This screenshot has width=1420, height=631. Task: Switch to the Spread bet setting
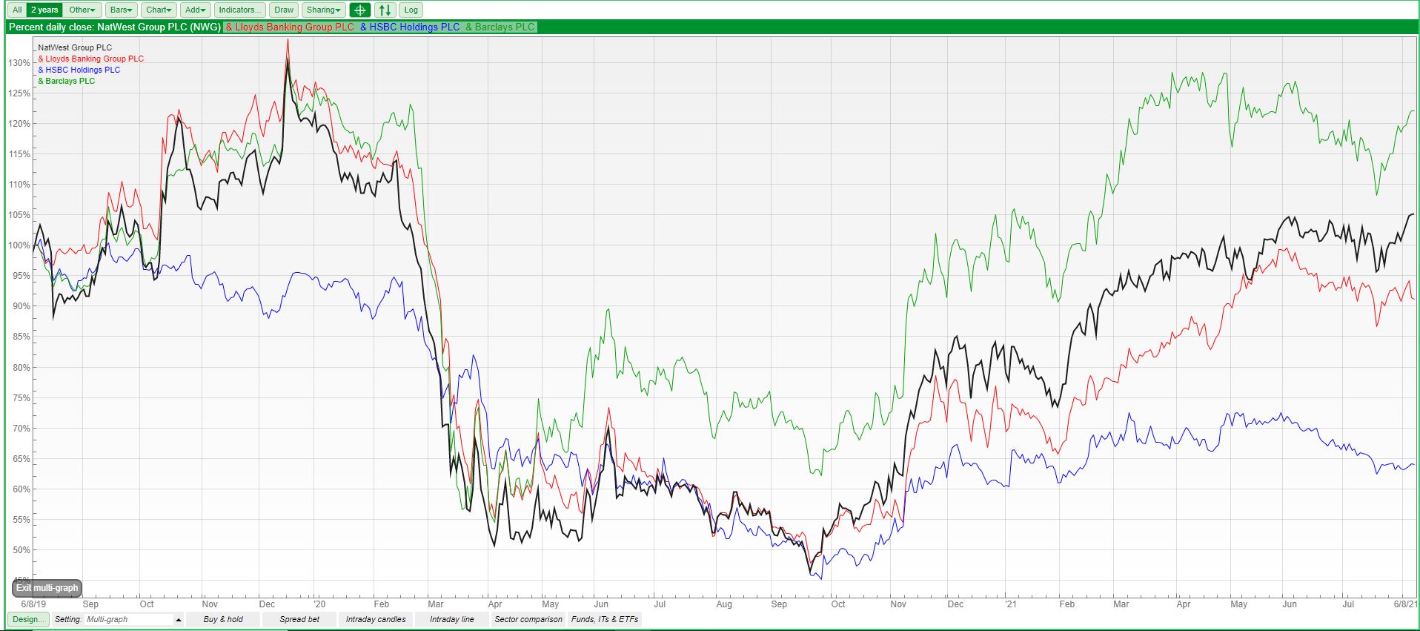[x=299, y=619]
